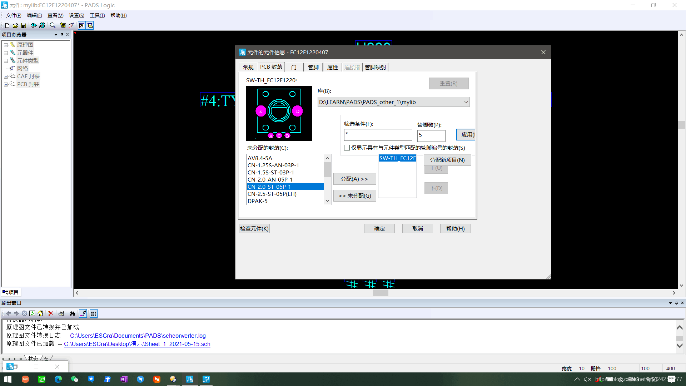Select the gate editing toolbar icon

tap(34, 25)
